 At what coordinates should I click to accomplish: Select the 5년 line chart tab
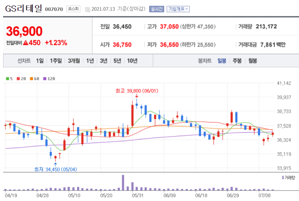click(117, 61)
